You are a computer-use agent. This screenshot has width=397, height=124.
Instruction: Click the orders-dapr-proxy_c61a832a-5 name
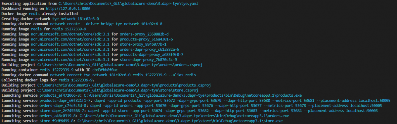click(150, 50)
